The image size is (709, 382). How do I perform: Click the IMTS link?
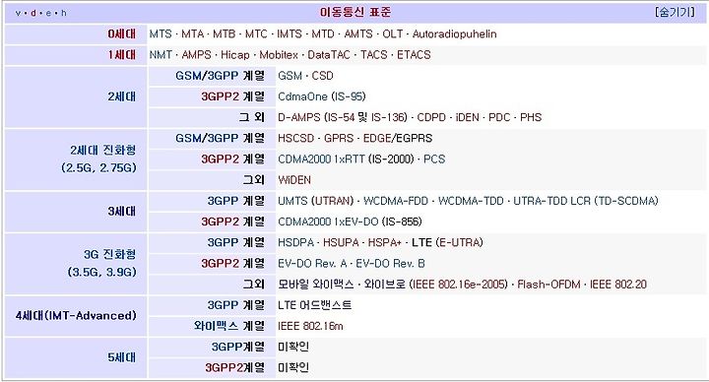coord(290,33)
